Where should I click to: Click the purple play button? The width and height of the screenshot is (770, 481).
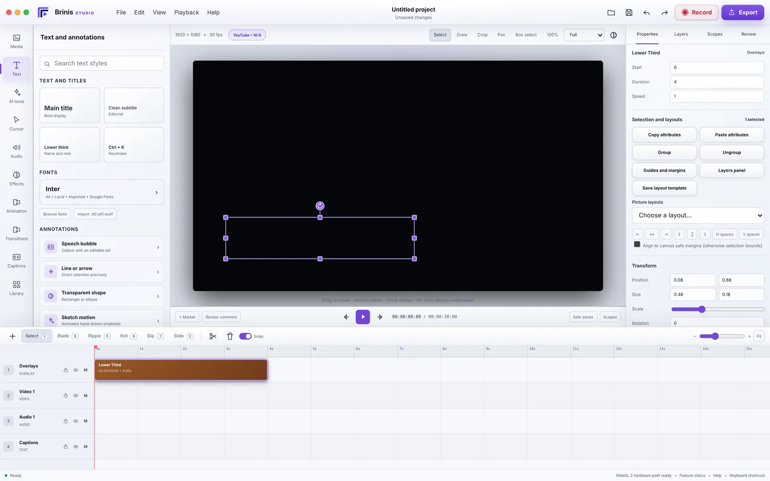tap(363, 317)
